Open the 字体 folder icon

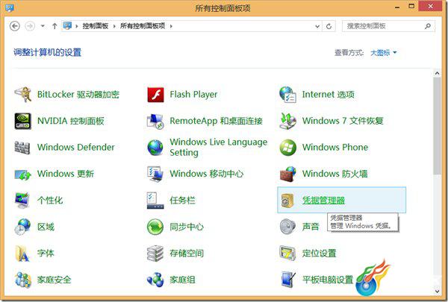(22, 254)
